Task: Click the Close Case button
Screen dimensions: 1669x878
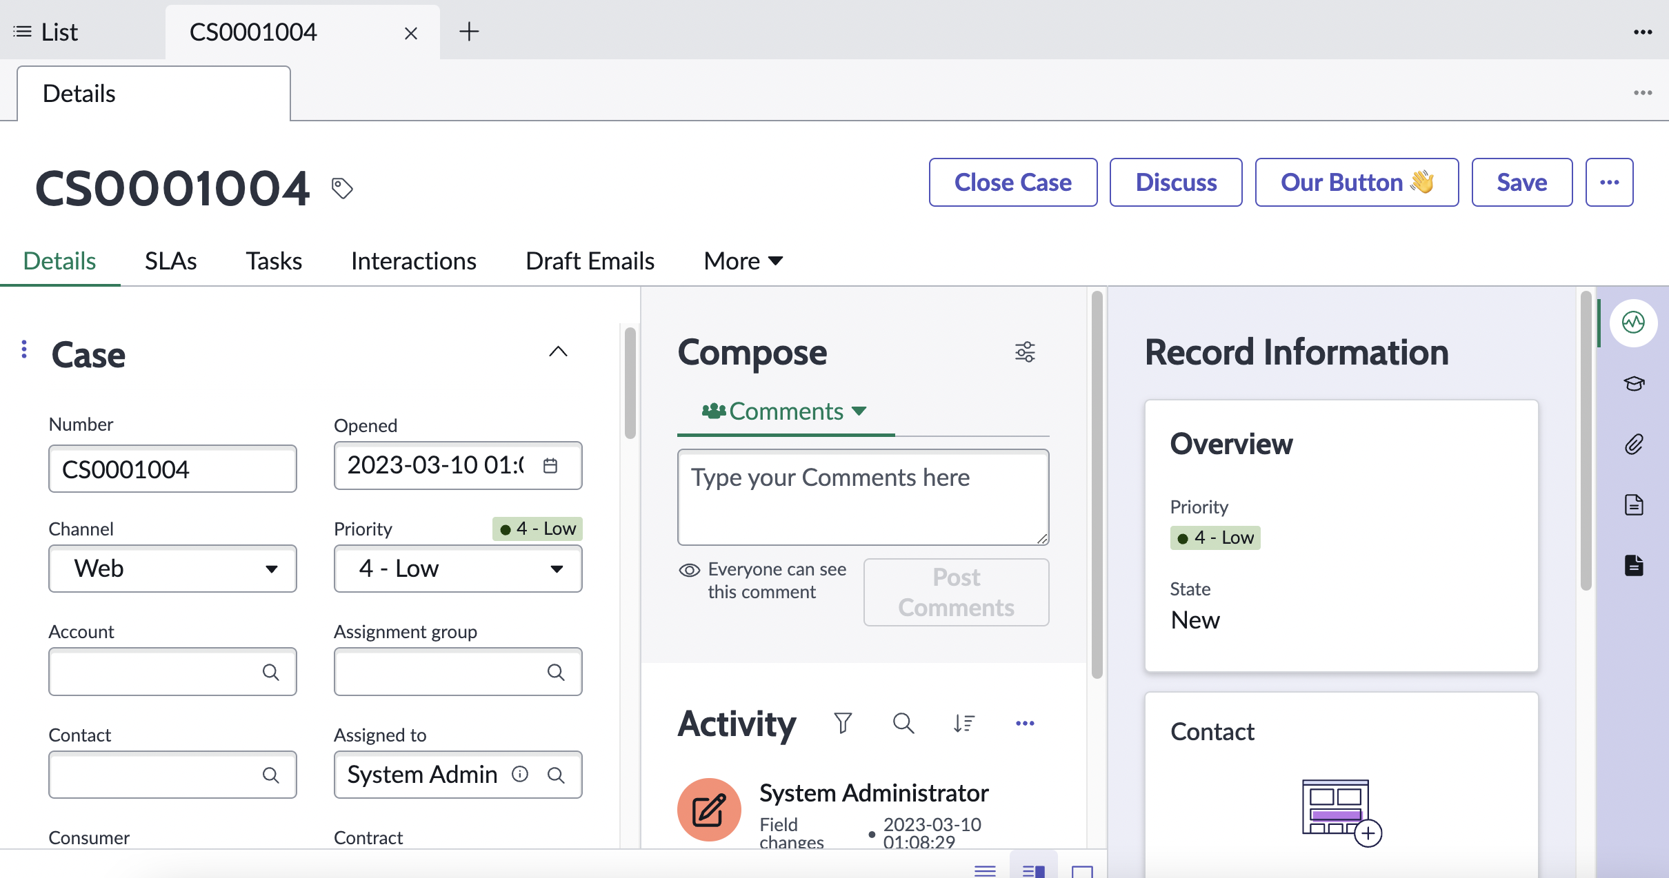Action: 1012,183
